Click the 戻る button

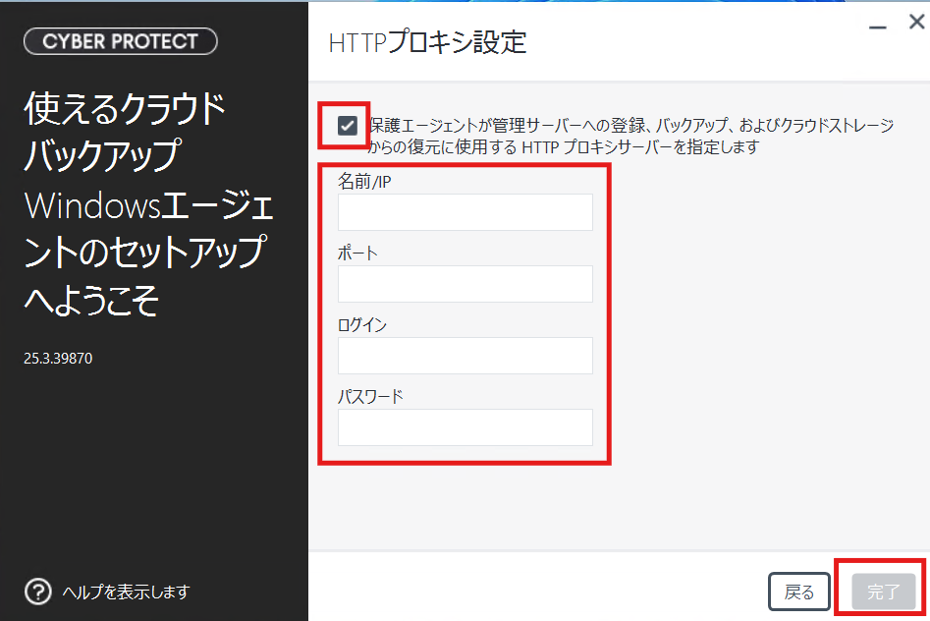pos(799,592)
